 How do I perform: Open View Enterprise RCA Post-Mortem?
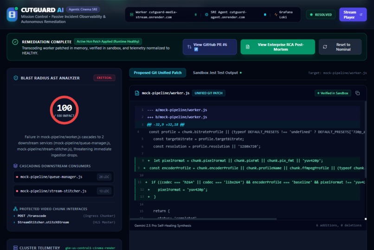(x=277, y=47)
